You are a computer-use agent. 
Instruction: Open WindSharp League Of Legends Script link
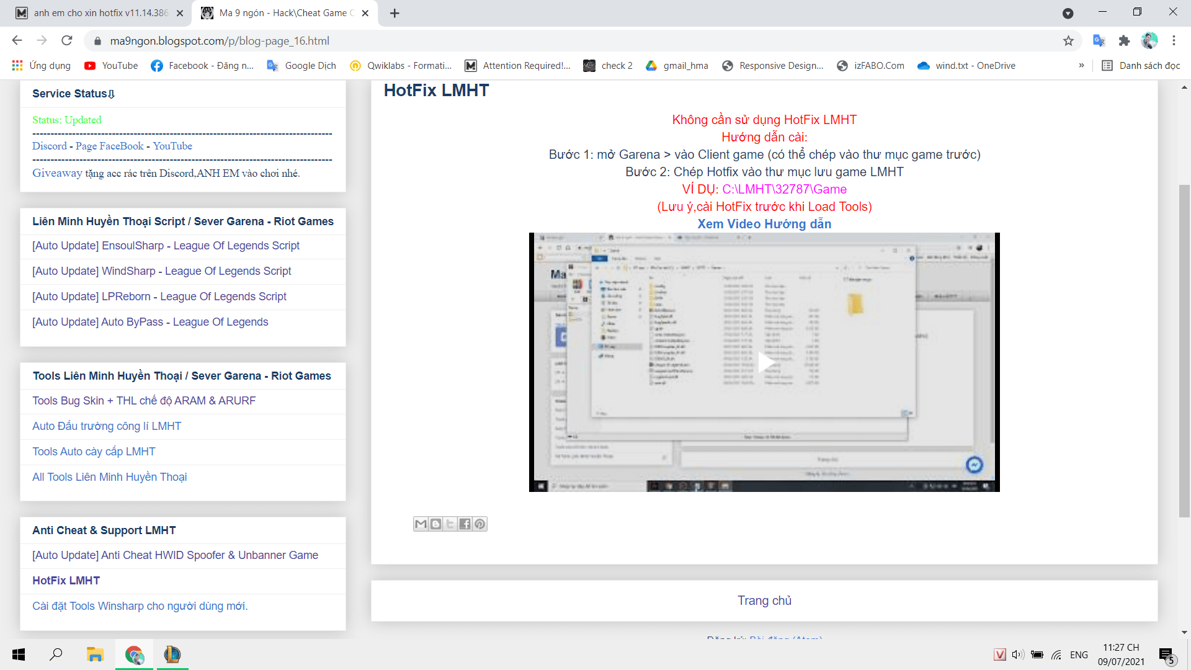click(161, 271)
